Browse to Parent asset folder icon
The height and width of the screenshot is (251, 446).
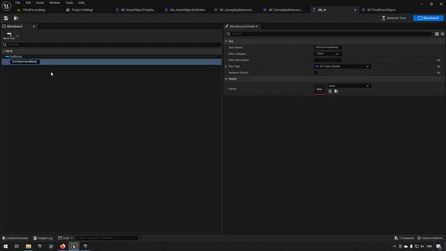tap(336, 91)
